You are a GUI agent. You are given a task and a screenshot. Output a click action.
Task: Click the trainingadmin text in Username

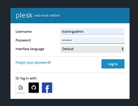point(73,32)
